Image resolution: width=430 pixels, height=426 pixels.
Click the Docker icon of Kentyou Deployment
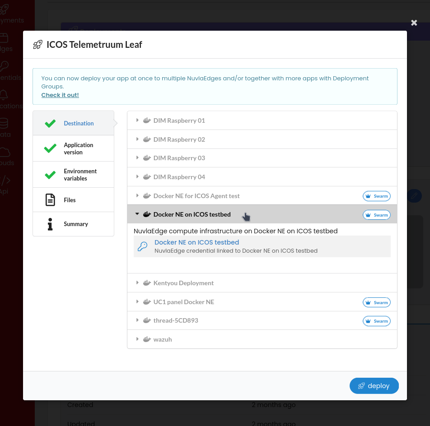tap(147, 283)
